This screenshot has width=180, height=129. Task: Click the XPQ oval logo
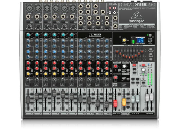[x=124, y=71]
